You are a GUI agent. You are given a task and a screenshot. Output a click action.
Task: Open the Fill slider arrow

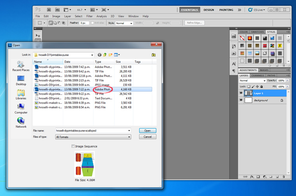click(x=287, y=86)
